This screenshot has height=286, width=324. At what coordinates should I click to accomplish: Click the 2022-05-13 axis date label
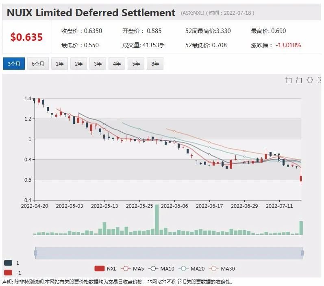tap(104, 206)
